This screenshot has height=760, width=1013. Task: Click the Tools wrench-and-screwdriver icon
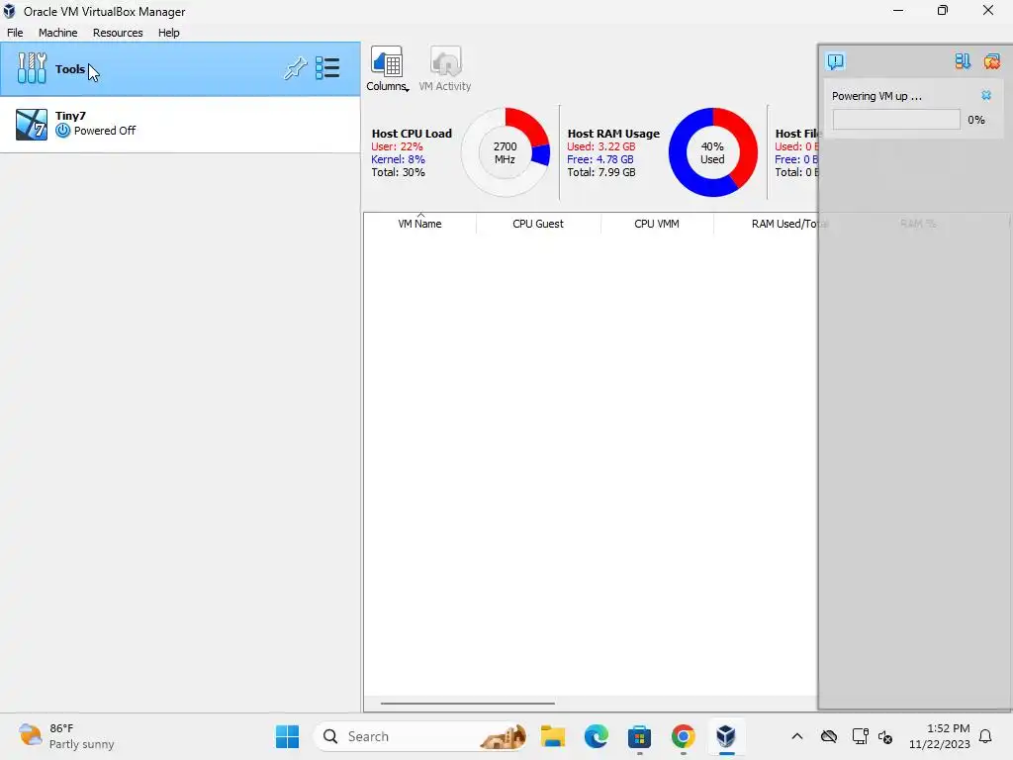pos(32,68)
